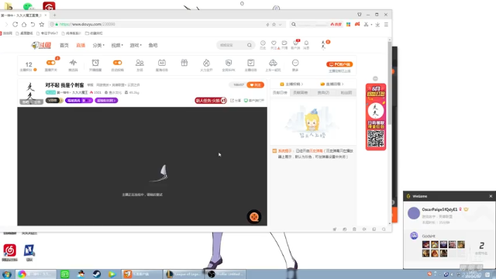
Task: Click the scissors screenshot tool icon in the browser
Action: click(x=366, y=24)
